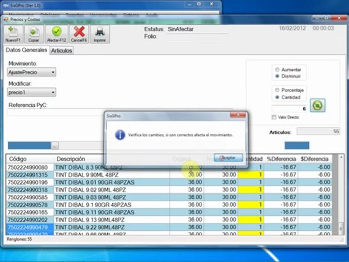Click the Precios y Costos window title icon
Screen dimensions: 349x262
coord(6,19)
